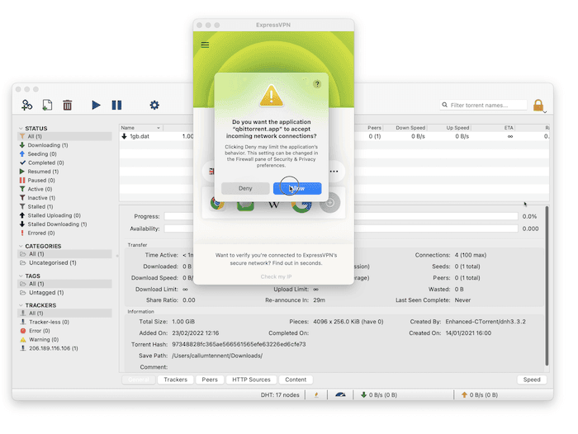The width and height of the screenshot is (578, 434).
Task: Collapse the CATEGORIES section
Action: click(x=21, y=246)
